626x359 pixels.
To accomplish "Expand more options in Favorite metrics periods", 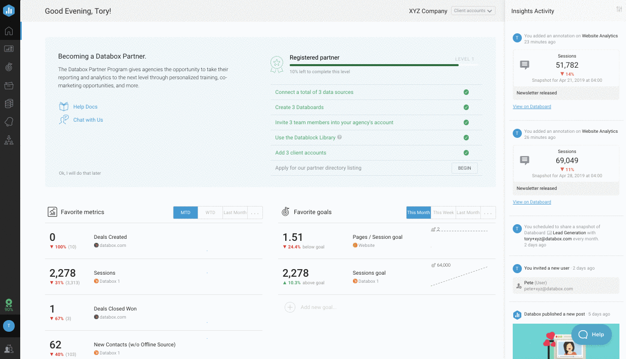I will click(255, 213).
